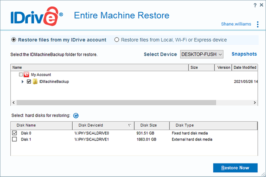Screen dimensions: 266x177
Task: Select the IDMachineBackup folder name
Action: (54, 82)
